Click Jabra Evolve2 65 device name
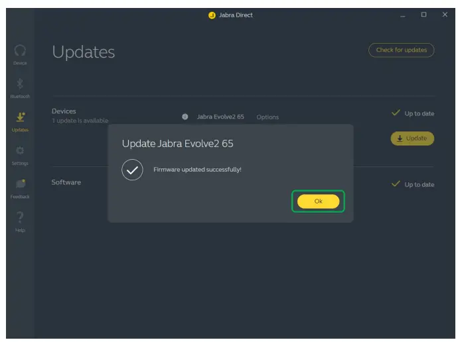Image resolution: width=458 pixels, height=342 pixels. coord(220,117)
